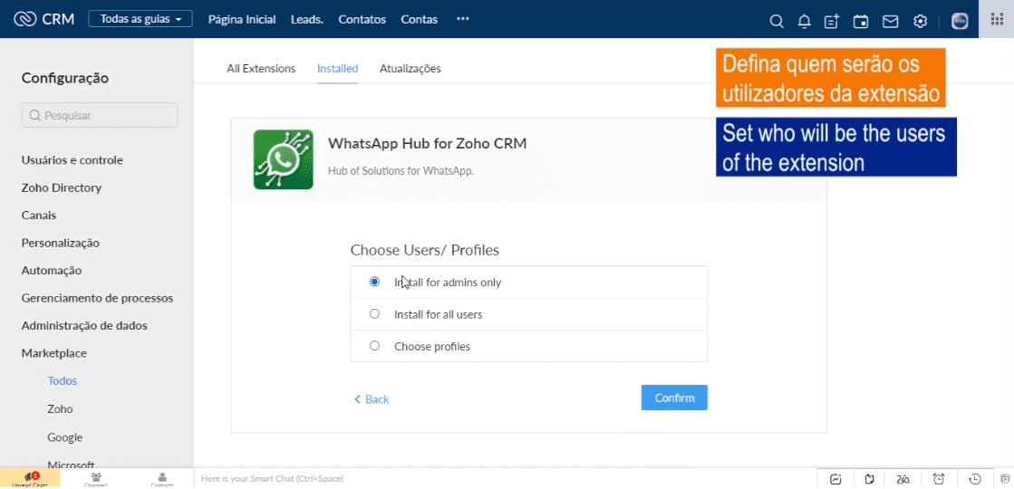Open the apps grid launcher
Image resolution: width=1014 pixels, height=489 pixels.
pos(997,19)
